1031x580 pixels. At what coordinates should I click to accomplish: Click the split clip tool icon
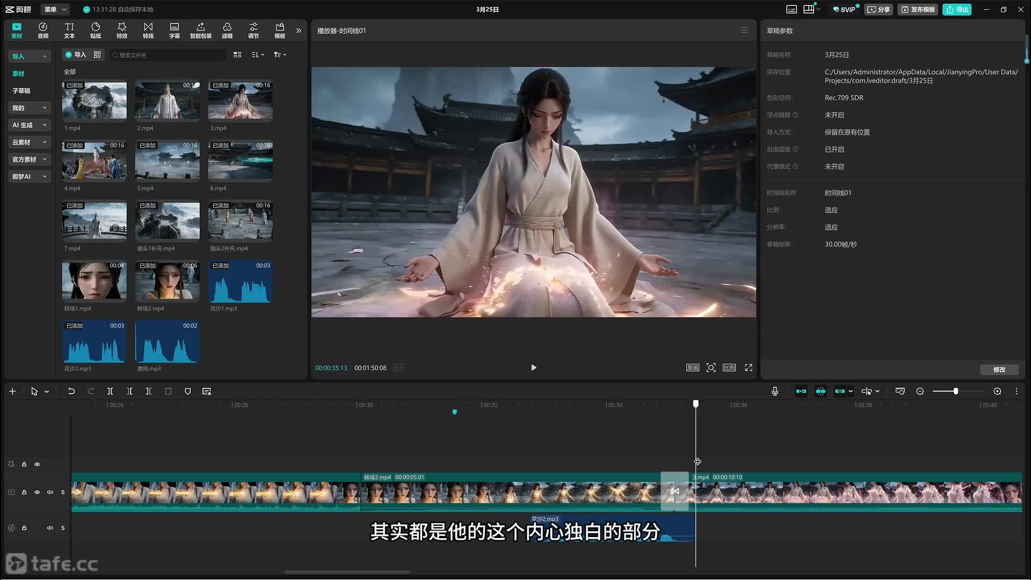click(x=110, y=392)
